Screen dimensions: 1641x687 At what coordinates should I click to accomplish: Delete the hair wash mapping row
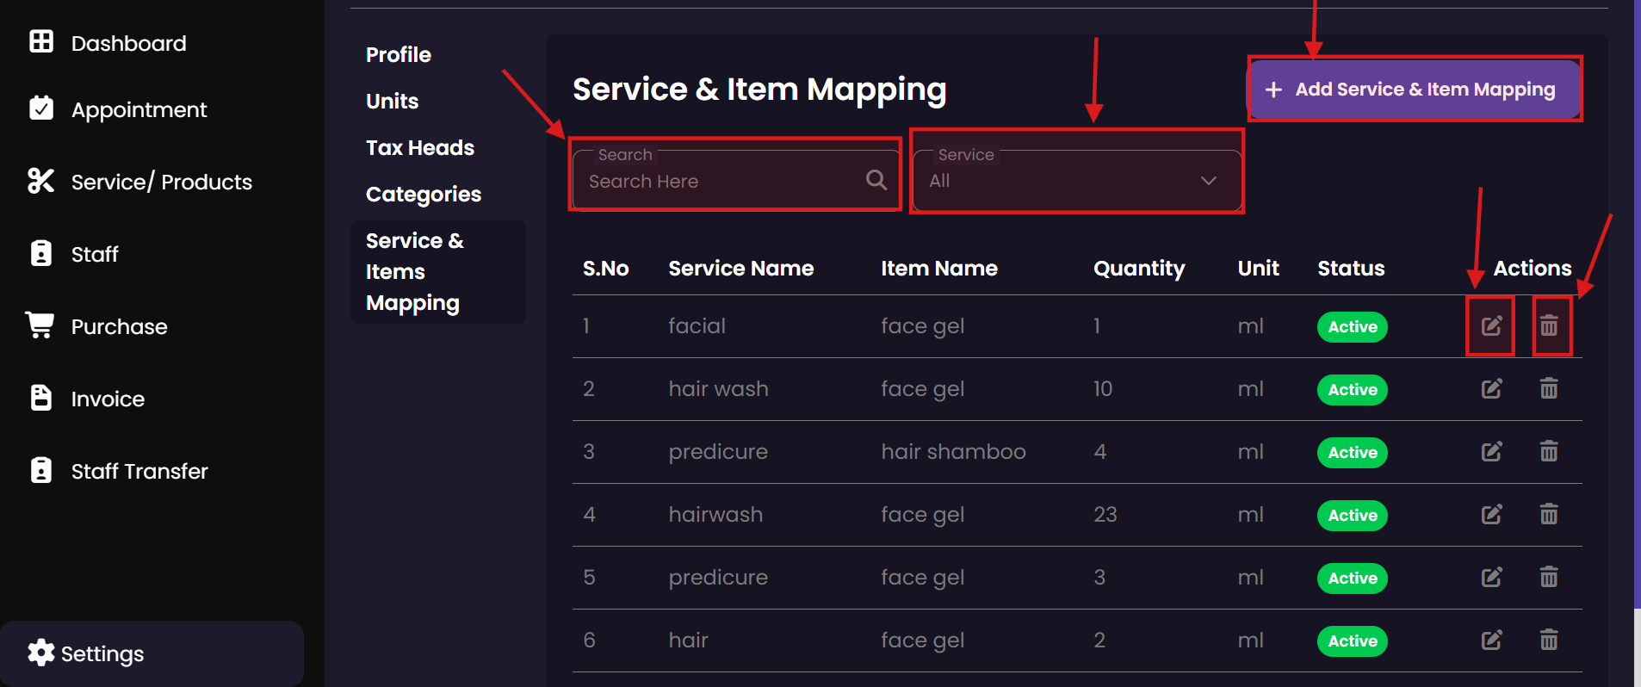coord(1548,389)
